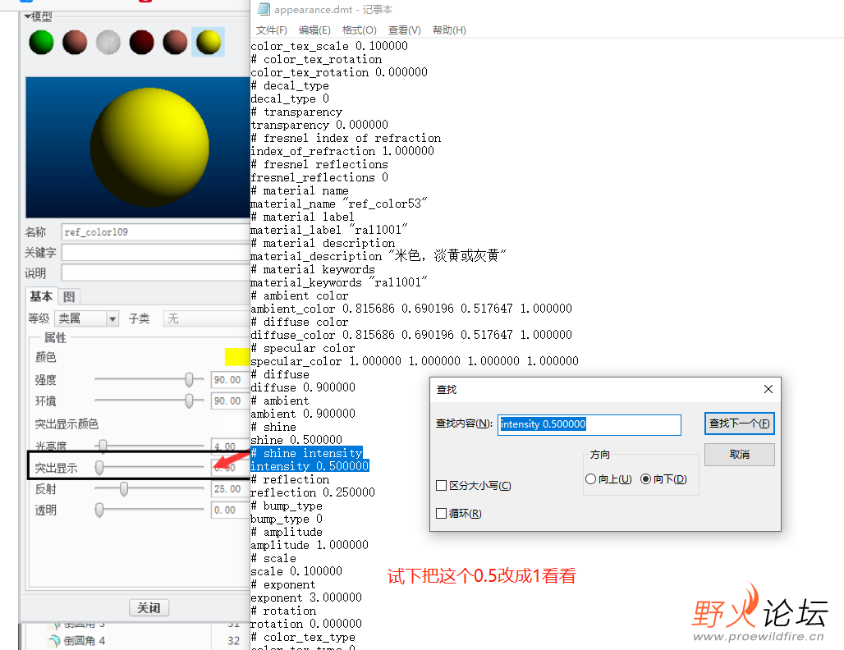This screenshot has height=650, width=844.
Task: Click the 名称 field with ref_color109
Action: pos(155,232)
